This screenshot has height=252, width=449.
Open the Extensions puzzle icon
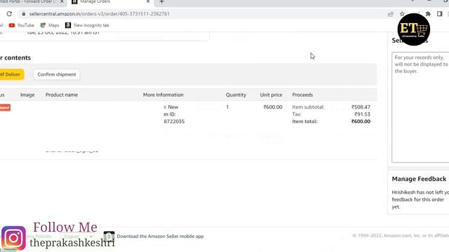point(428,14)
